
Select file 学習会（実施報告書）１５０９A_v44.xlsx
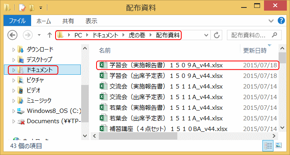(166, 65)
